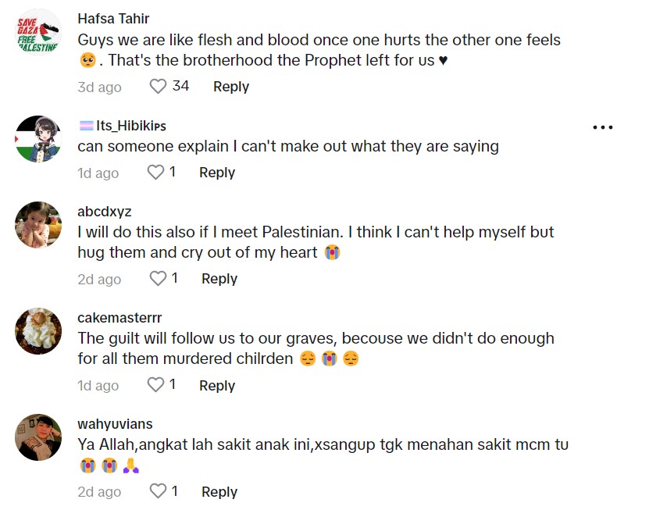Open Its_Hibiki's avatar profile
This screenshot has width=649, height=510.
pos(38,139)
